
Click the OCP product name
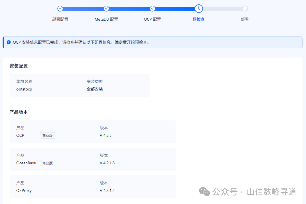[x=20, y=135]
